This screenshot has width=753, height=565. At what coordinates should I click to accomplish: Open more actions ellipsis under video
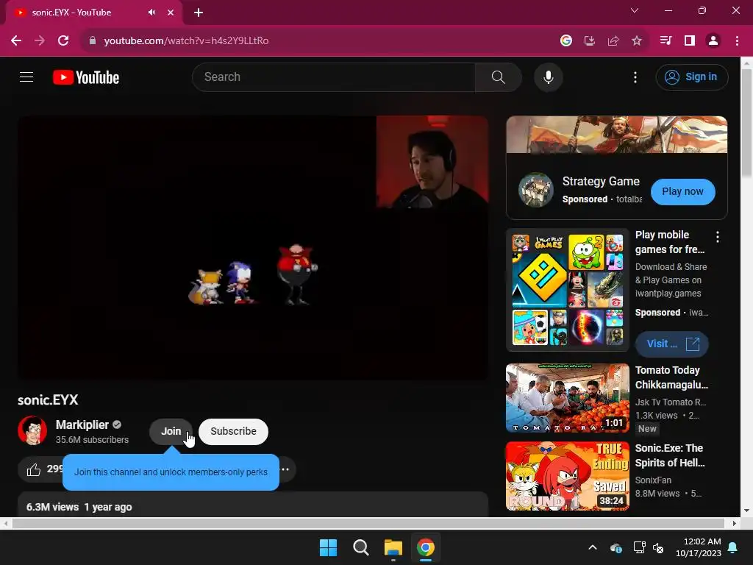coord(285,469)
